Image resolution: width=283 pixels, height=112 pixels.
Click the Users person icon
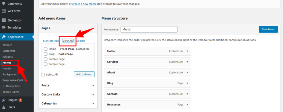tap(4, 107)
